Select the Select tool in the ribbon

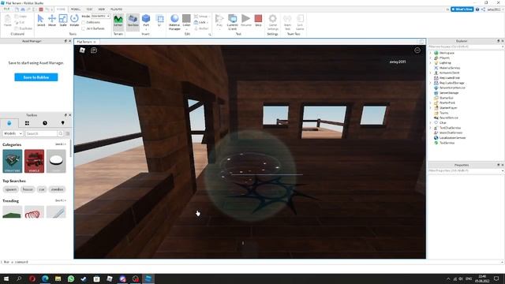pos(41,21)
